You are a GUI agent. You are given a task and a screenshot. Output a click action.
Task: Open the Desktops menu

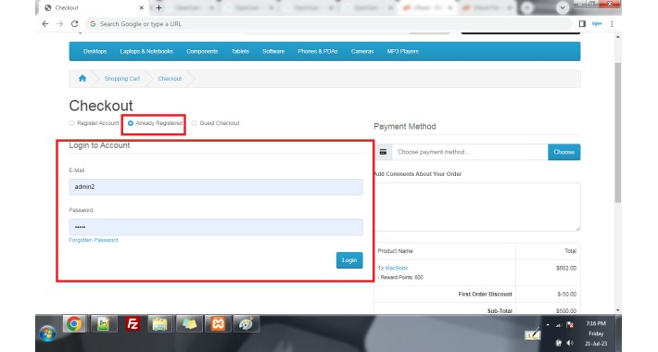pos(95,51)
